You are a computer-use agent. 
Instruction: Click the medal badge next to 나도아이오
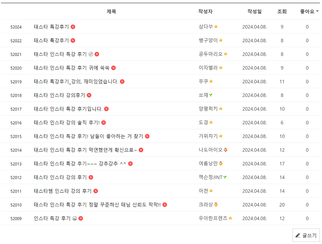click(x=225, y=150)
